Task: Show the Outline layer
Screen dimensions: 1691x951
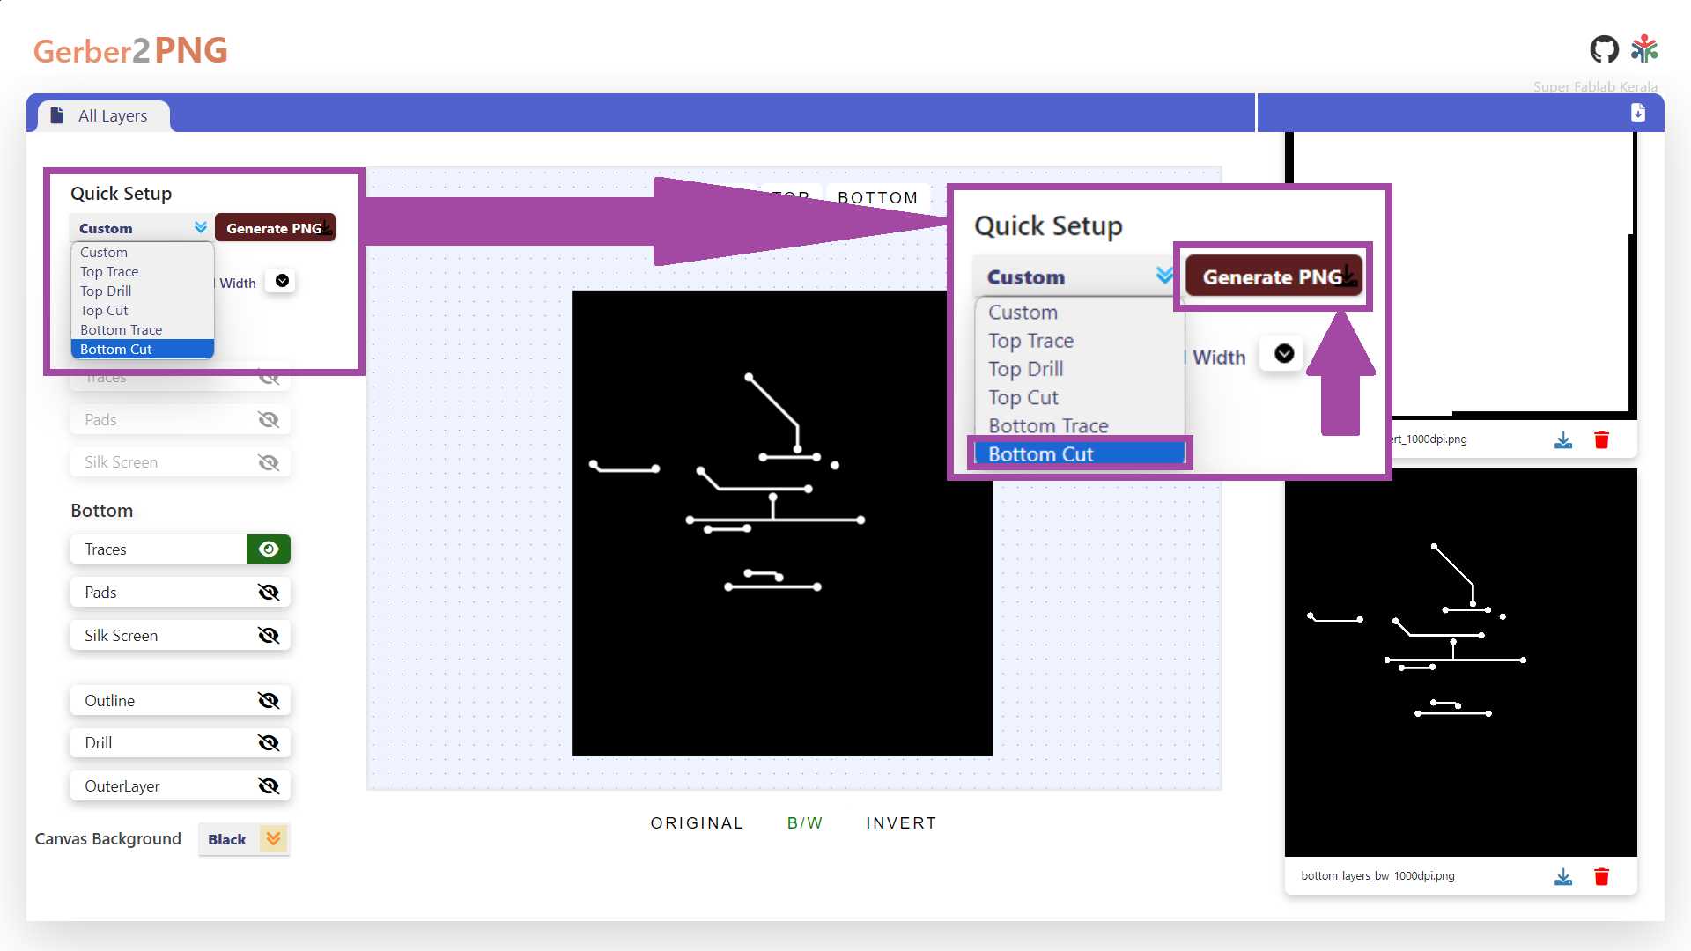Action: [x=269, y=701]
